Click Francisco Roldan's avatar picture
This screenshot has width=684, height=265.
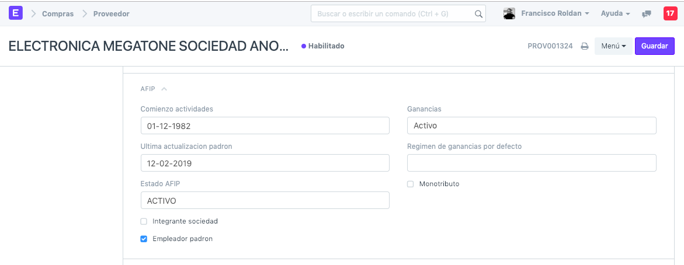click(x=509, y=13)
